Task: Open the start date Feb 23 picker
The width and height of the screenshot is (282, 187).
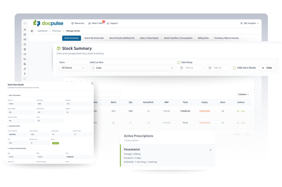Action: 190,68
